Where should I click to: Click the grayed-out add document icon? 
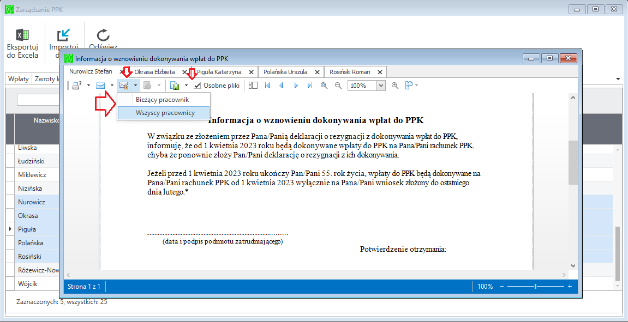click(147, 85)
